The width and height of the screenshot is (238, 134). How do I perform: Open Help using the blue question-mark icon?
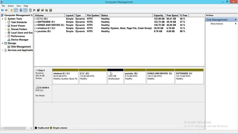pyautogui.click(x=21, y=10)
